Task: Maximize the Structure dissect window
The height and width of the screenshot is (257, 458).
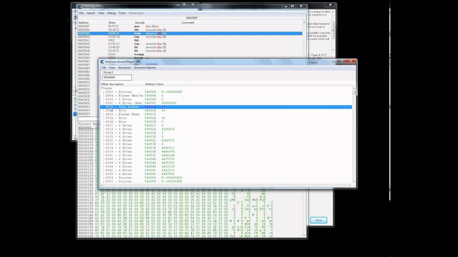Action: click(x=342, y=61)
